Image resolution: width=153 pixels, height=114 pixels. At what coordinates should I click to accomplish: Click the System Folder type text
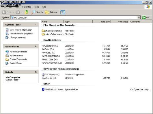click(71, 89)
